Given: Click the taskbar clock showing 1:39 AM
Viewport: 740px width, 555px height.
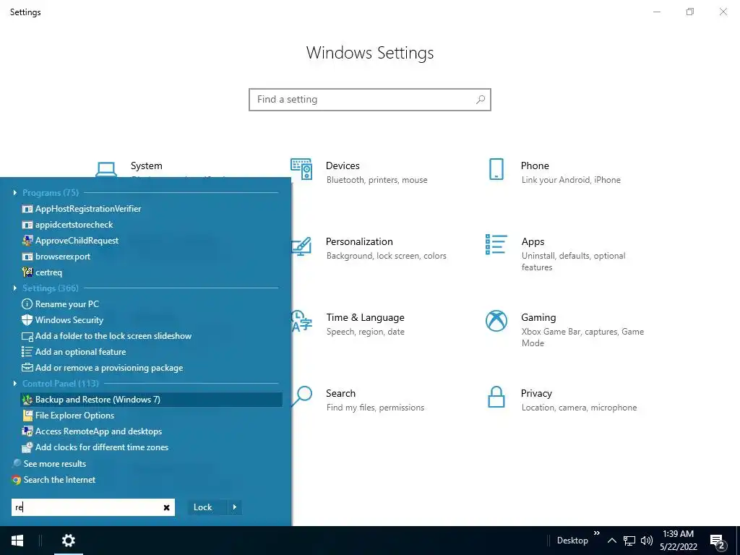Looking at the screenshot, I should 678,541.
